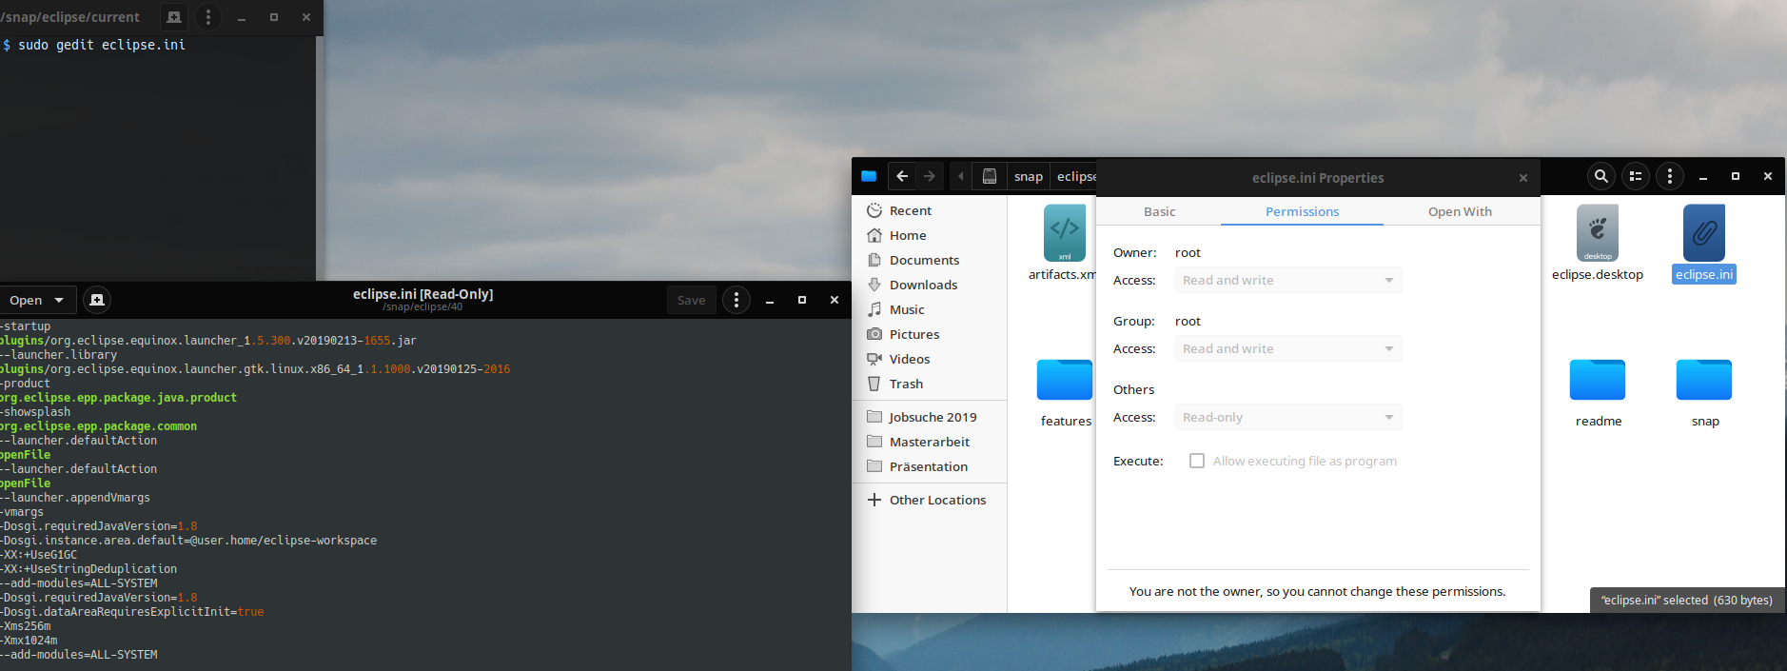Click the path bar left scroll arrow

[961, 176]
